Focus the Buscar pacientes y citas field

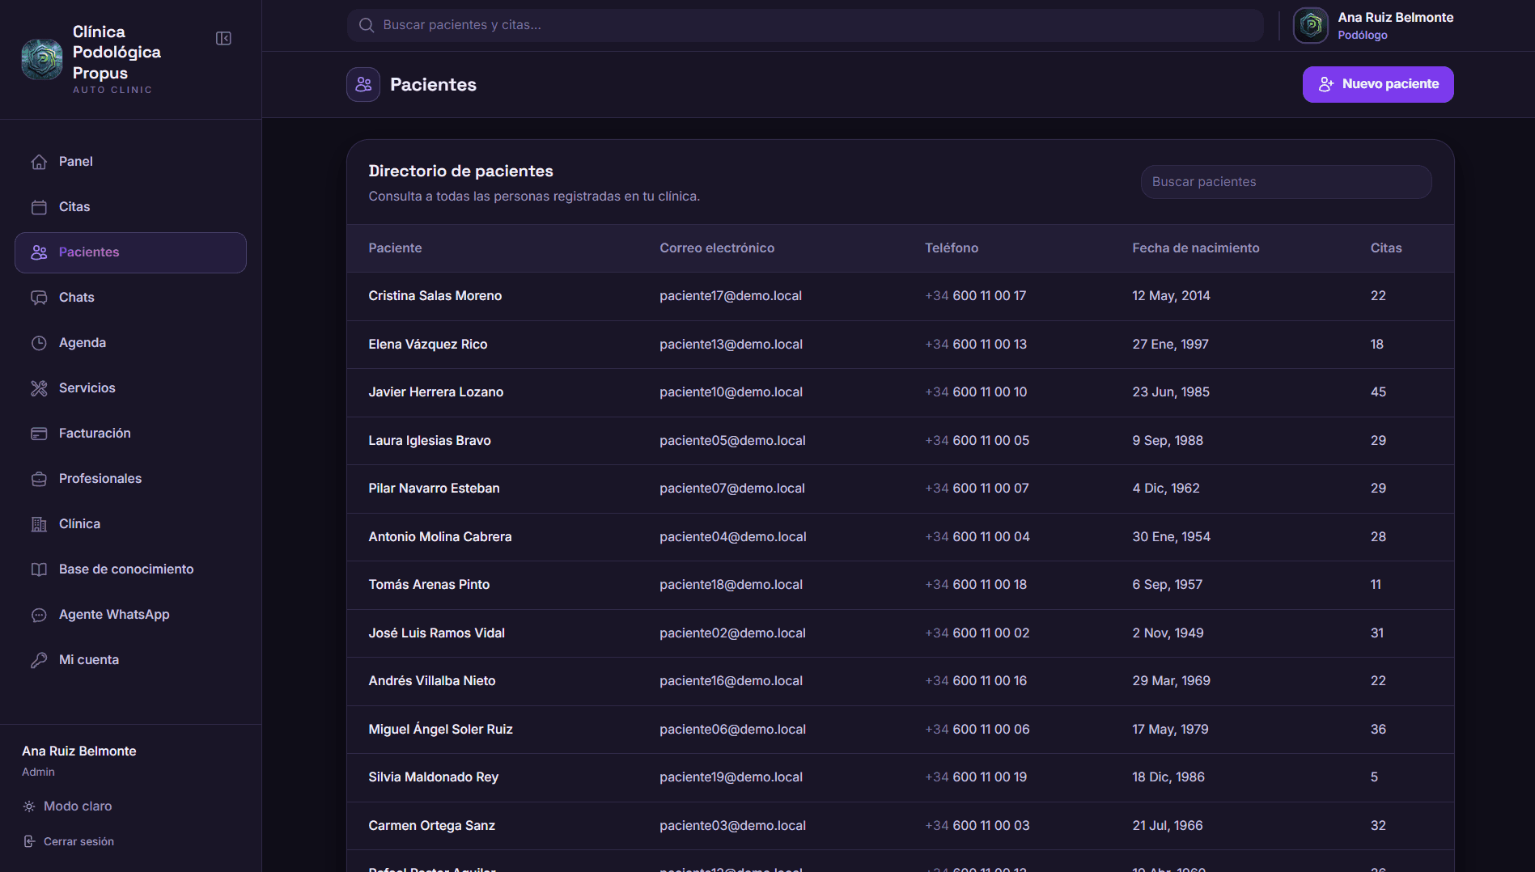click(805, 25)
